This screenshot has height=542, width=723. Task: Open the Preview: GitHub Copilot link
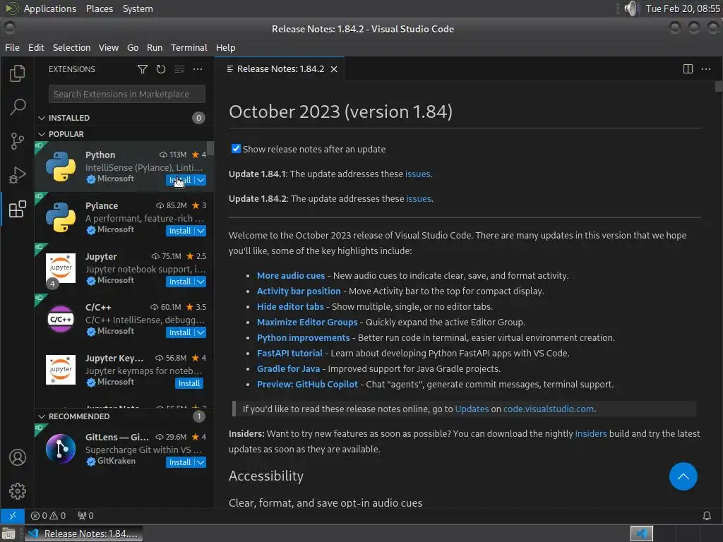(307, 385)
